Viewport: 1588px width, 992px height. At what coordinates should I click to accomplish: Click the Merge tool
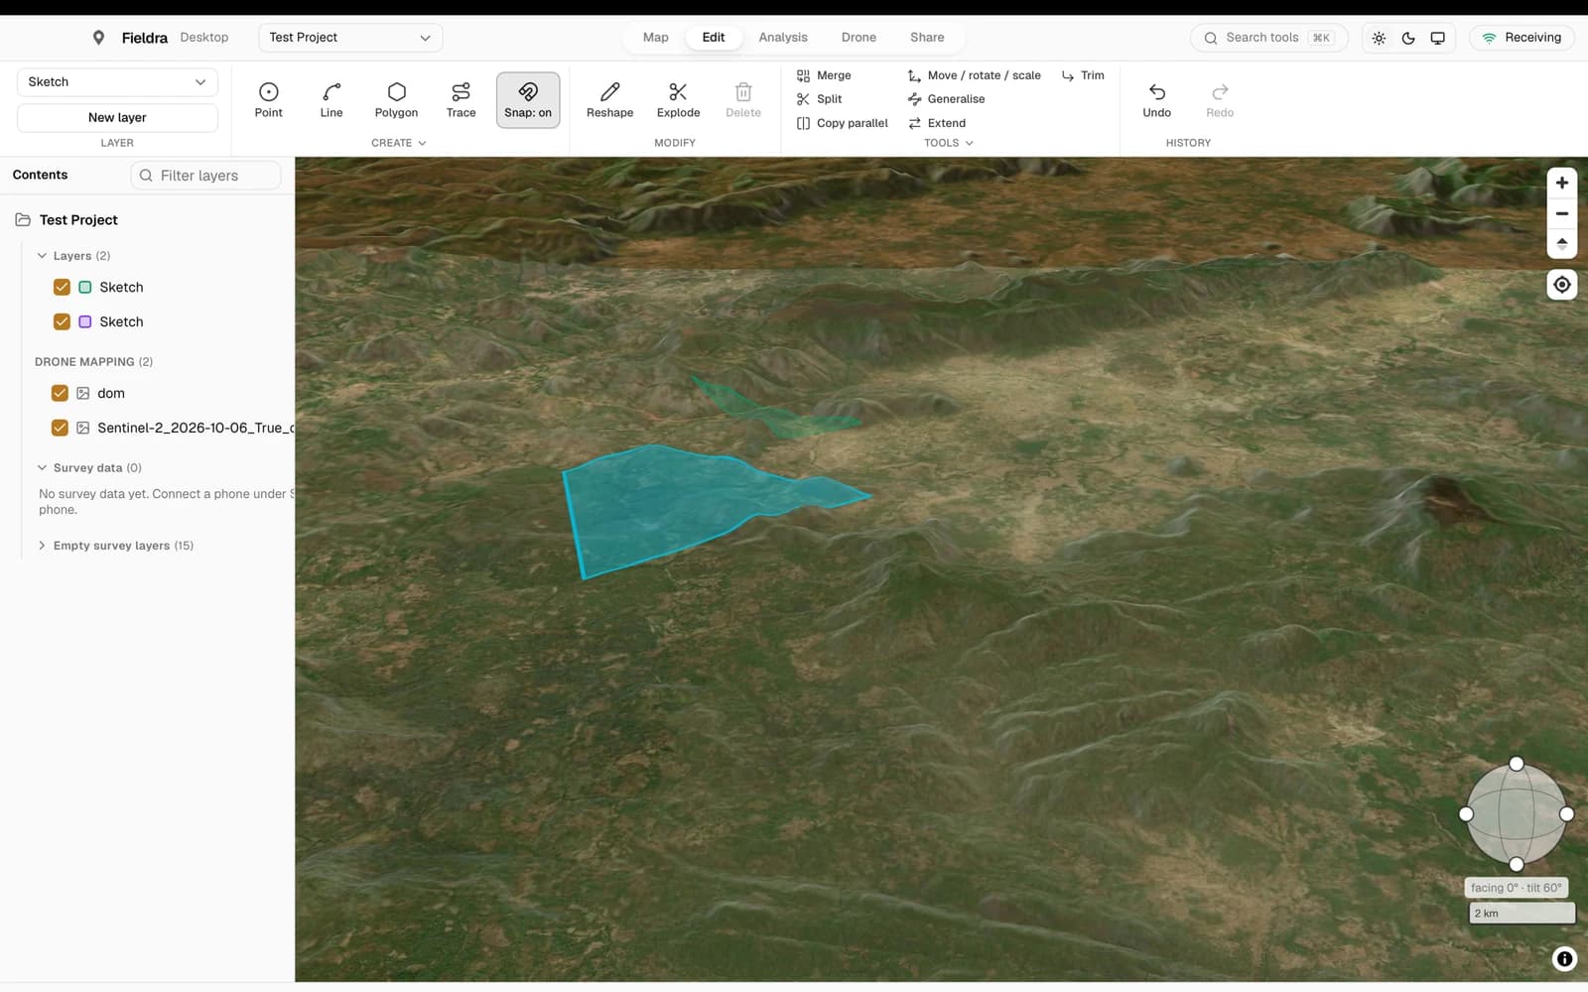click(824, 75)
